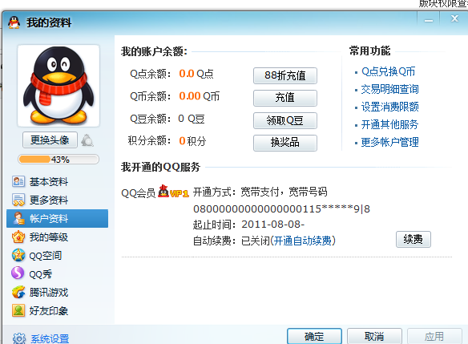Open the 好友印象 tab
The height and width of the screenshot is (344, 468).
tap(49, 311)
